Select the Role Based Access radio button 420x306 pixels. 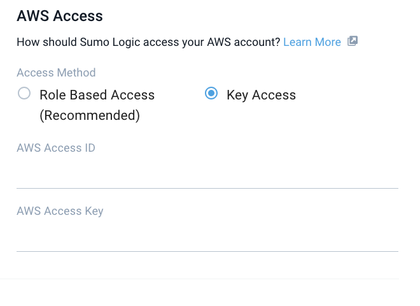(24, 94)
